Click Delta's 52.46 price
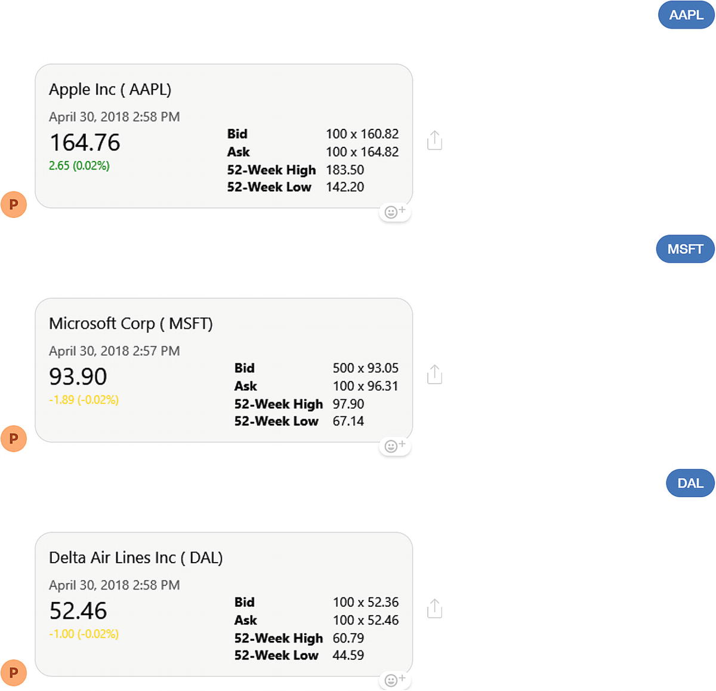Viewport: 716px width, 691px height. 78,610
